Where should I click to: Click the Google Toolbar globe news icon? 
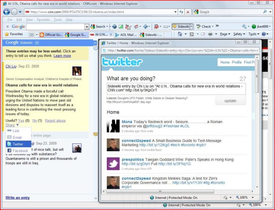(x=115, y=27)
